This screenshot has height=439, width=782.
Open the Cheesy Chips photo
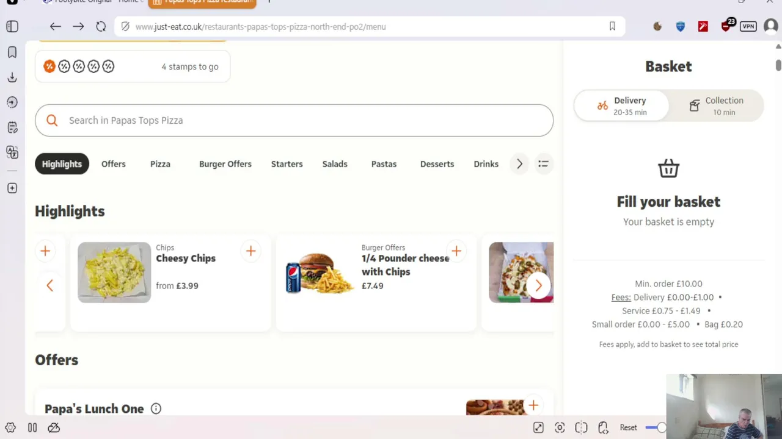[114, 273]
